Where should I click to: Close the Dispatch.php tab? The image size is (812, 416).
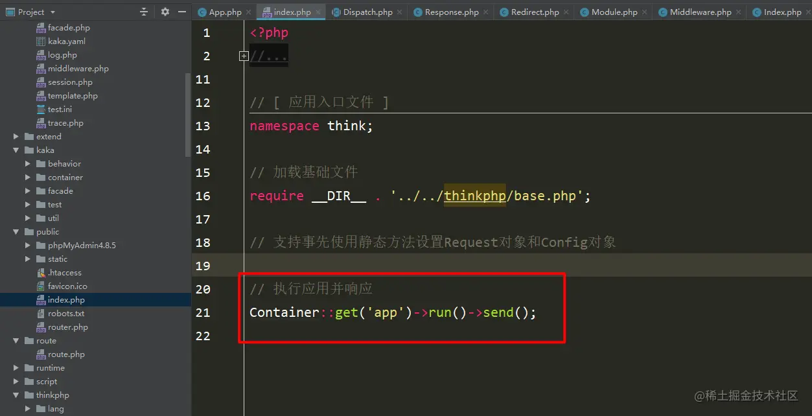(400, 12)
